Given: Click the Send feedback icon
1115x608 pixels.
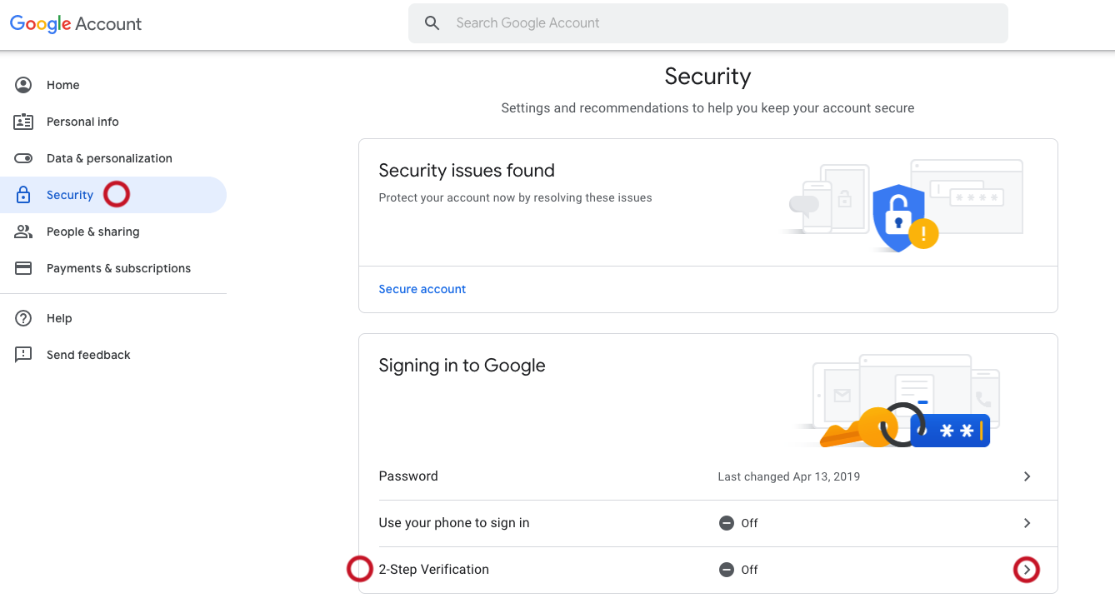Looking at the screenshot, I should [24, 354].
